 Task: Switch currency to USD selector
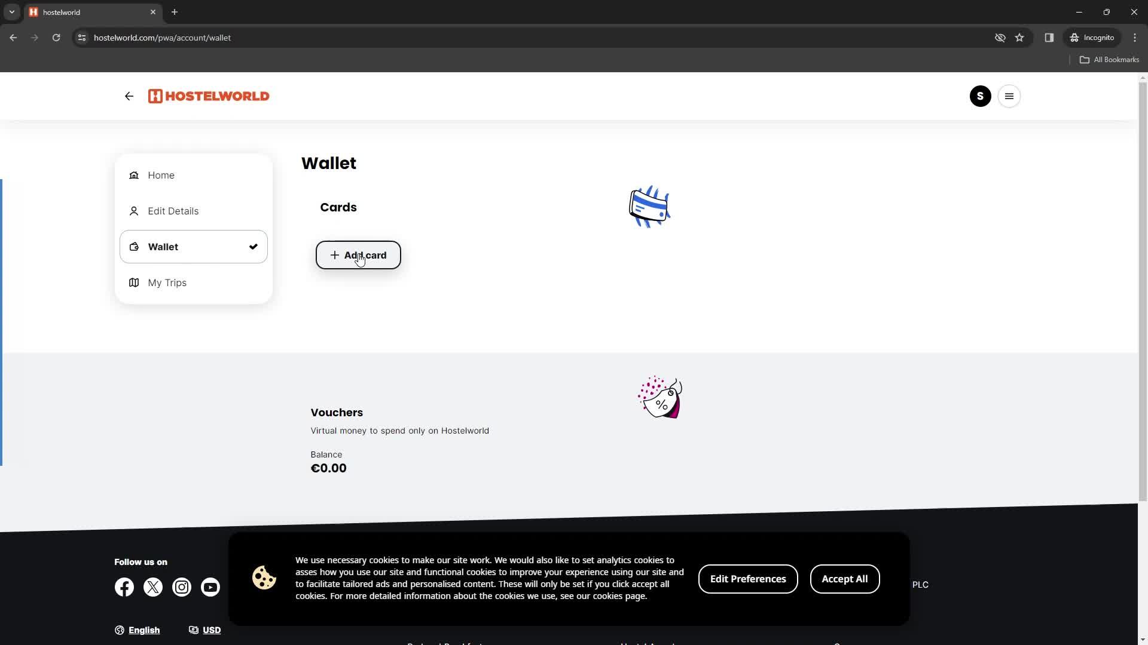click(206, 630)
